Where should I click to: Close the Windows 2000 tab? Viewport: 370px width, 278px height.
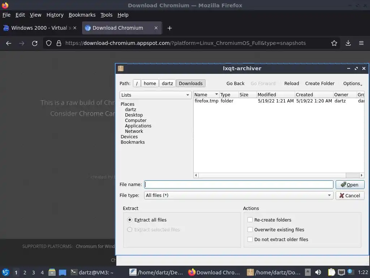(75, 28)
